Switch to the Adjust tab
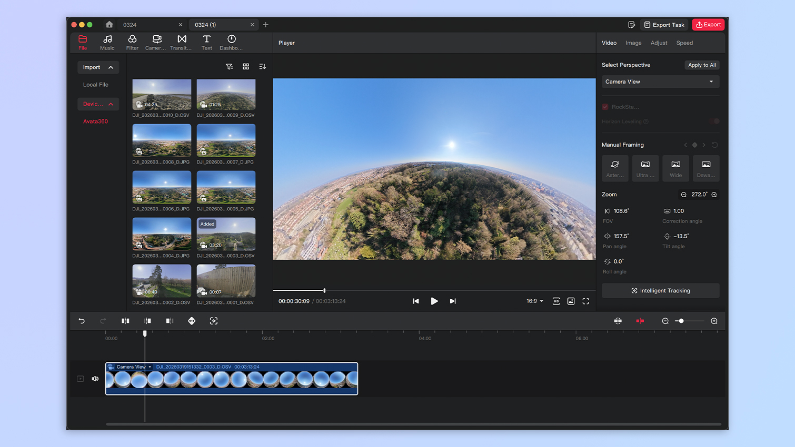The height and width of the screenshot is (447, 795). (x=659, y=43)
